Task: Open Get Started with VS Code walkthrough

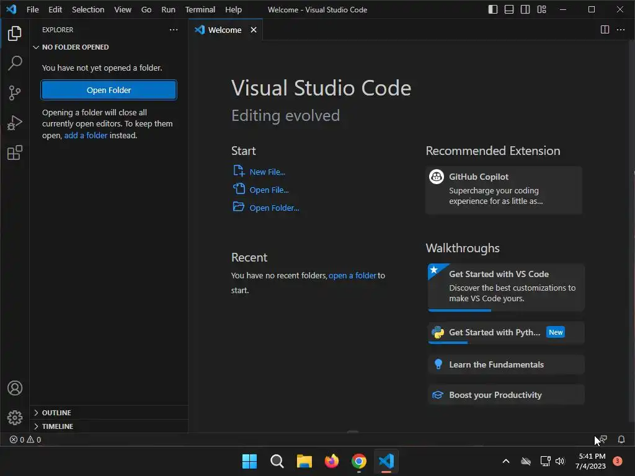Action: tap(506, 286)
